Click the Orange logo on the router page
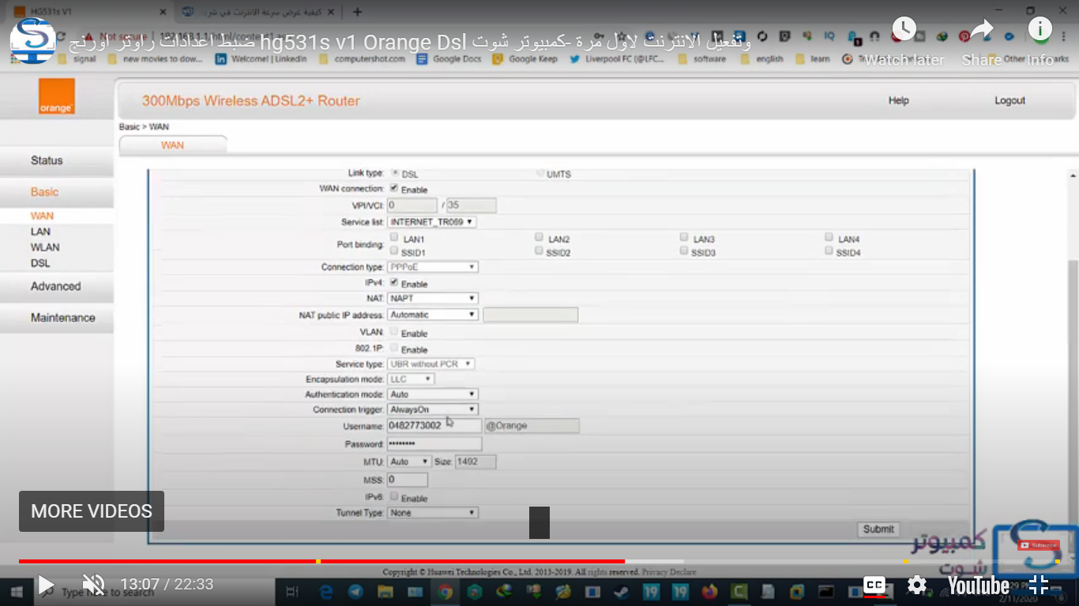Screen dimensions: 1079x606 click(x=56, y=96)
